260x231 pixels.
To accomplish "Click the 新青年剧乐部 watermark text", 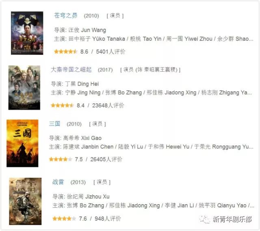I will [232, 219].
